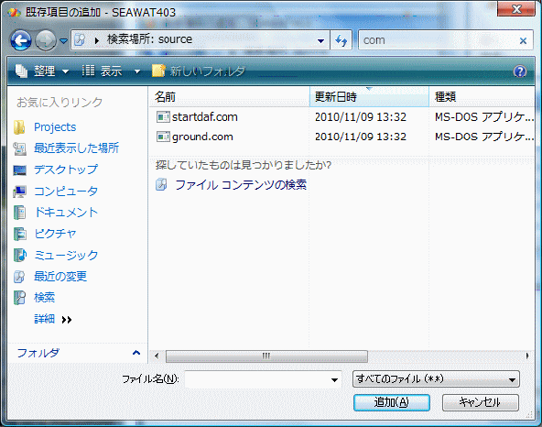Click the デスクトップ monitor icon
The width and height of the screenshot is (542, 427).
pyautogui.click(x=20, y=170)
